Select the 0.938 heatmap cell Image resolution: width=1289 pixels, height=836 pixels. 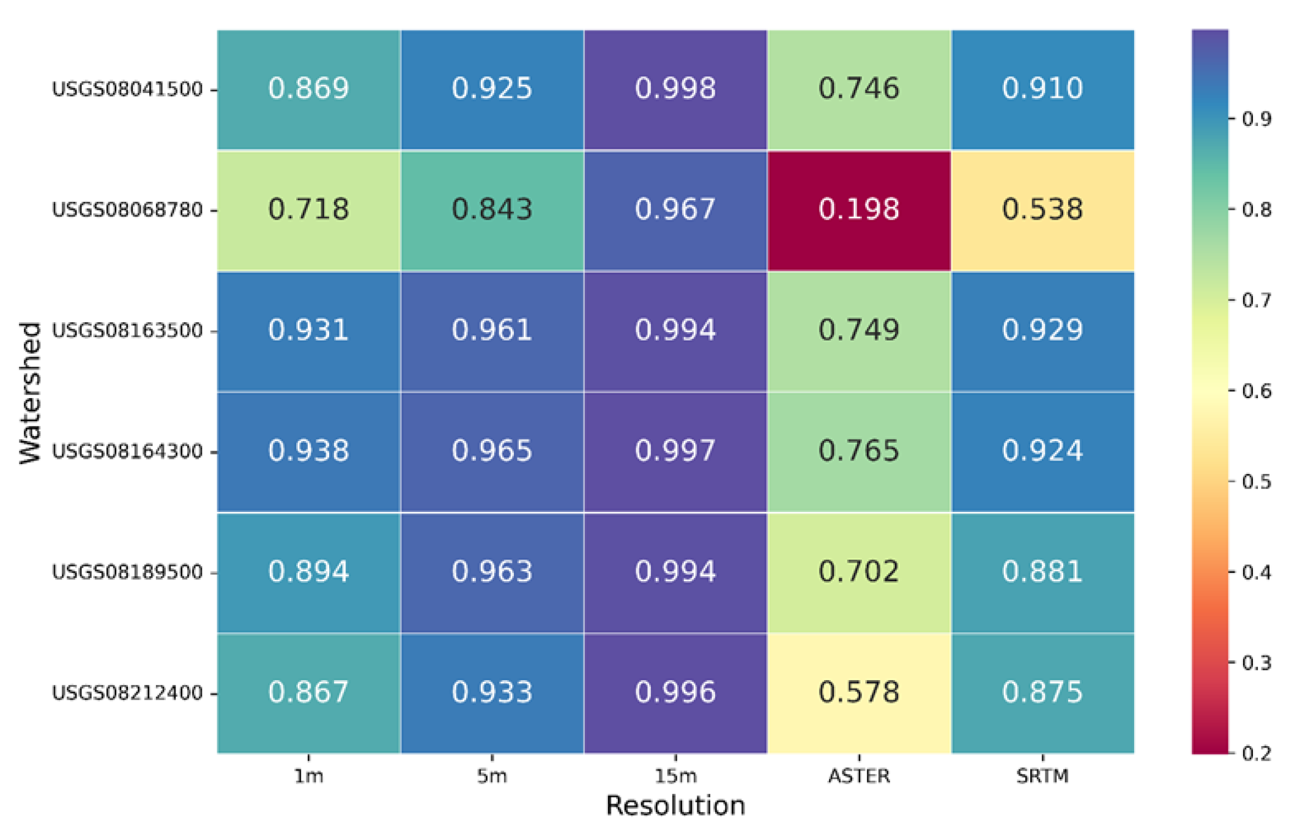[x=308, y=451]
